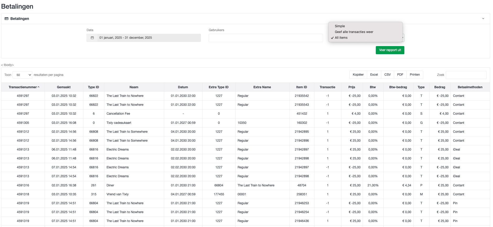
Task: Click the Datum value 04.01.2027 00:59
Action: pos(183,194)
